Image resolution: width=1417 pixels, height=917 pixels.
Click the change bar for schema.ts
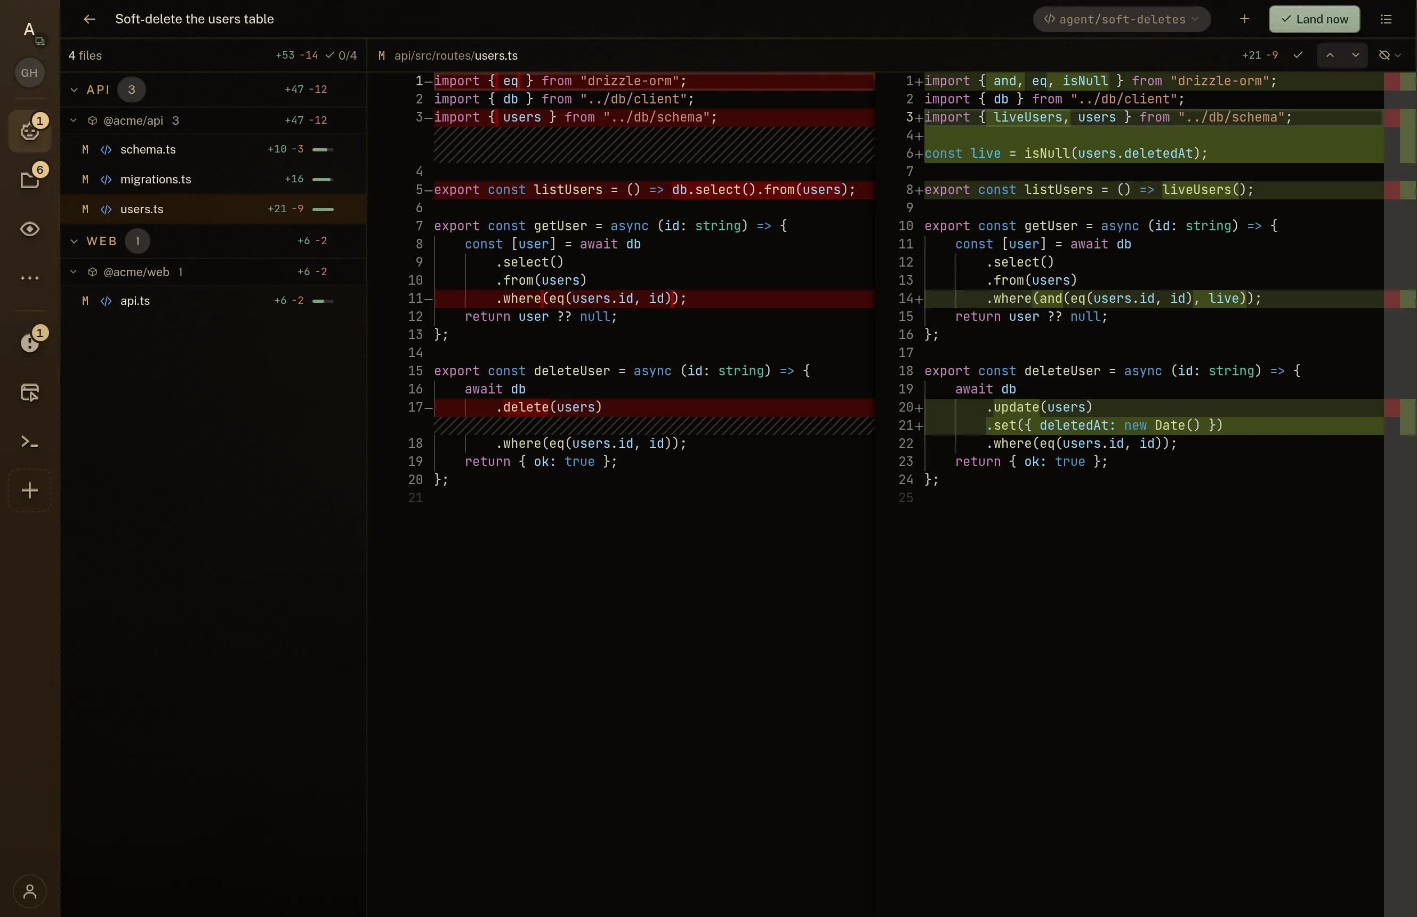(323, 149)
